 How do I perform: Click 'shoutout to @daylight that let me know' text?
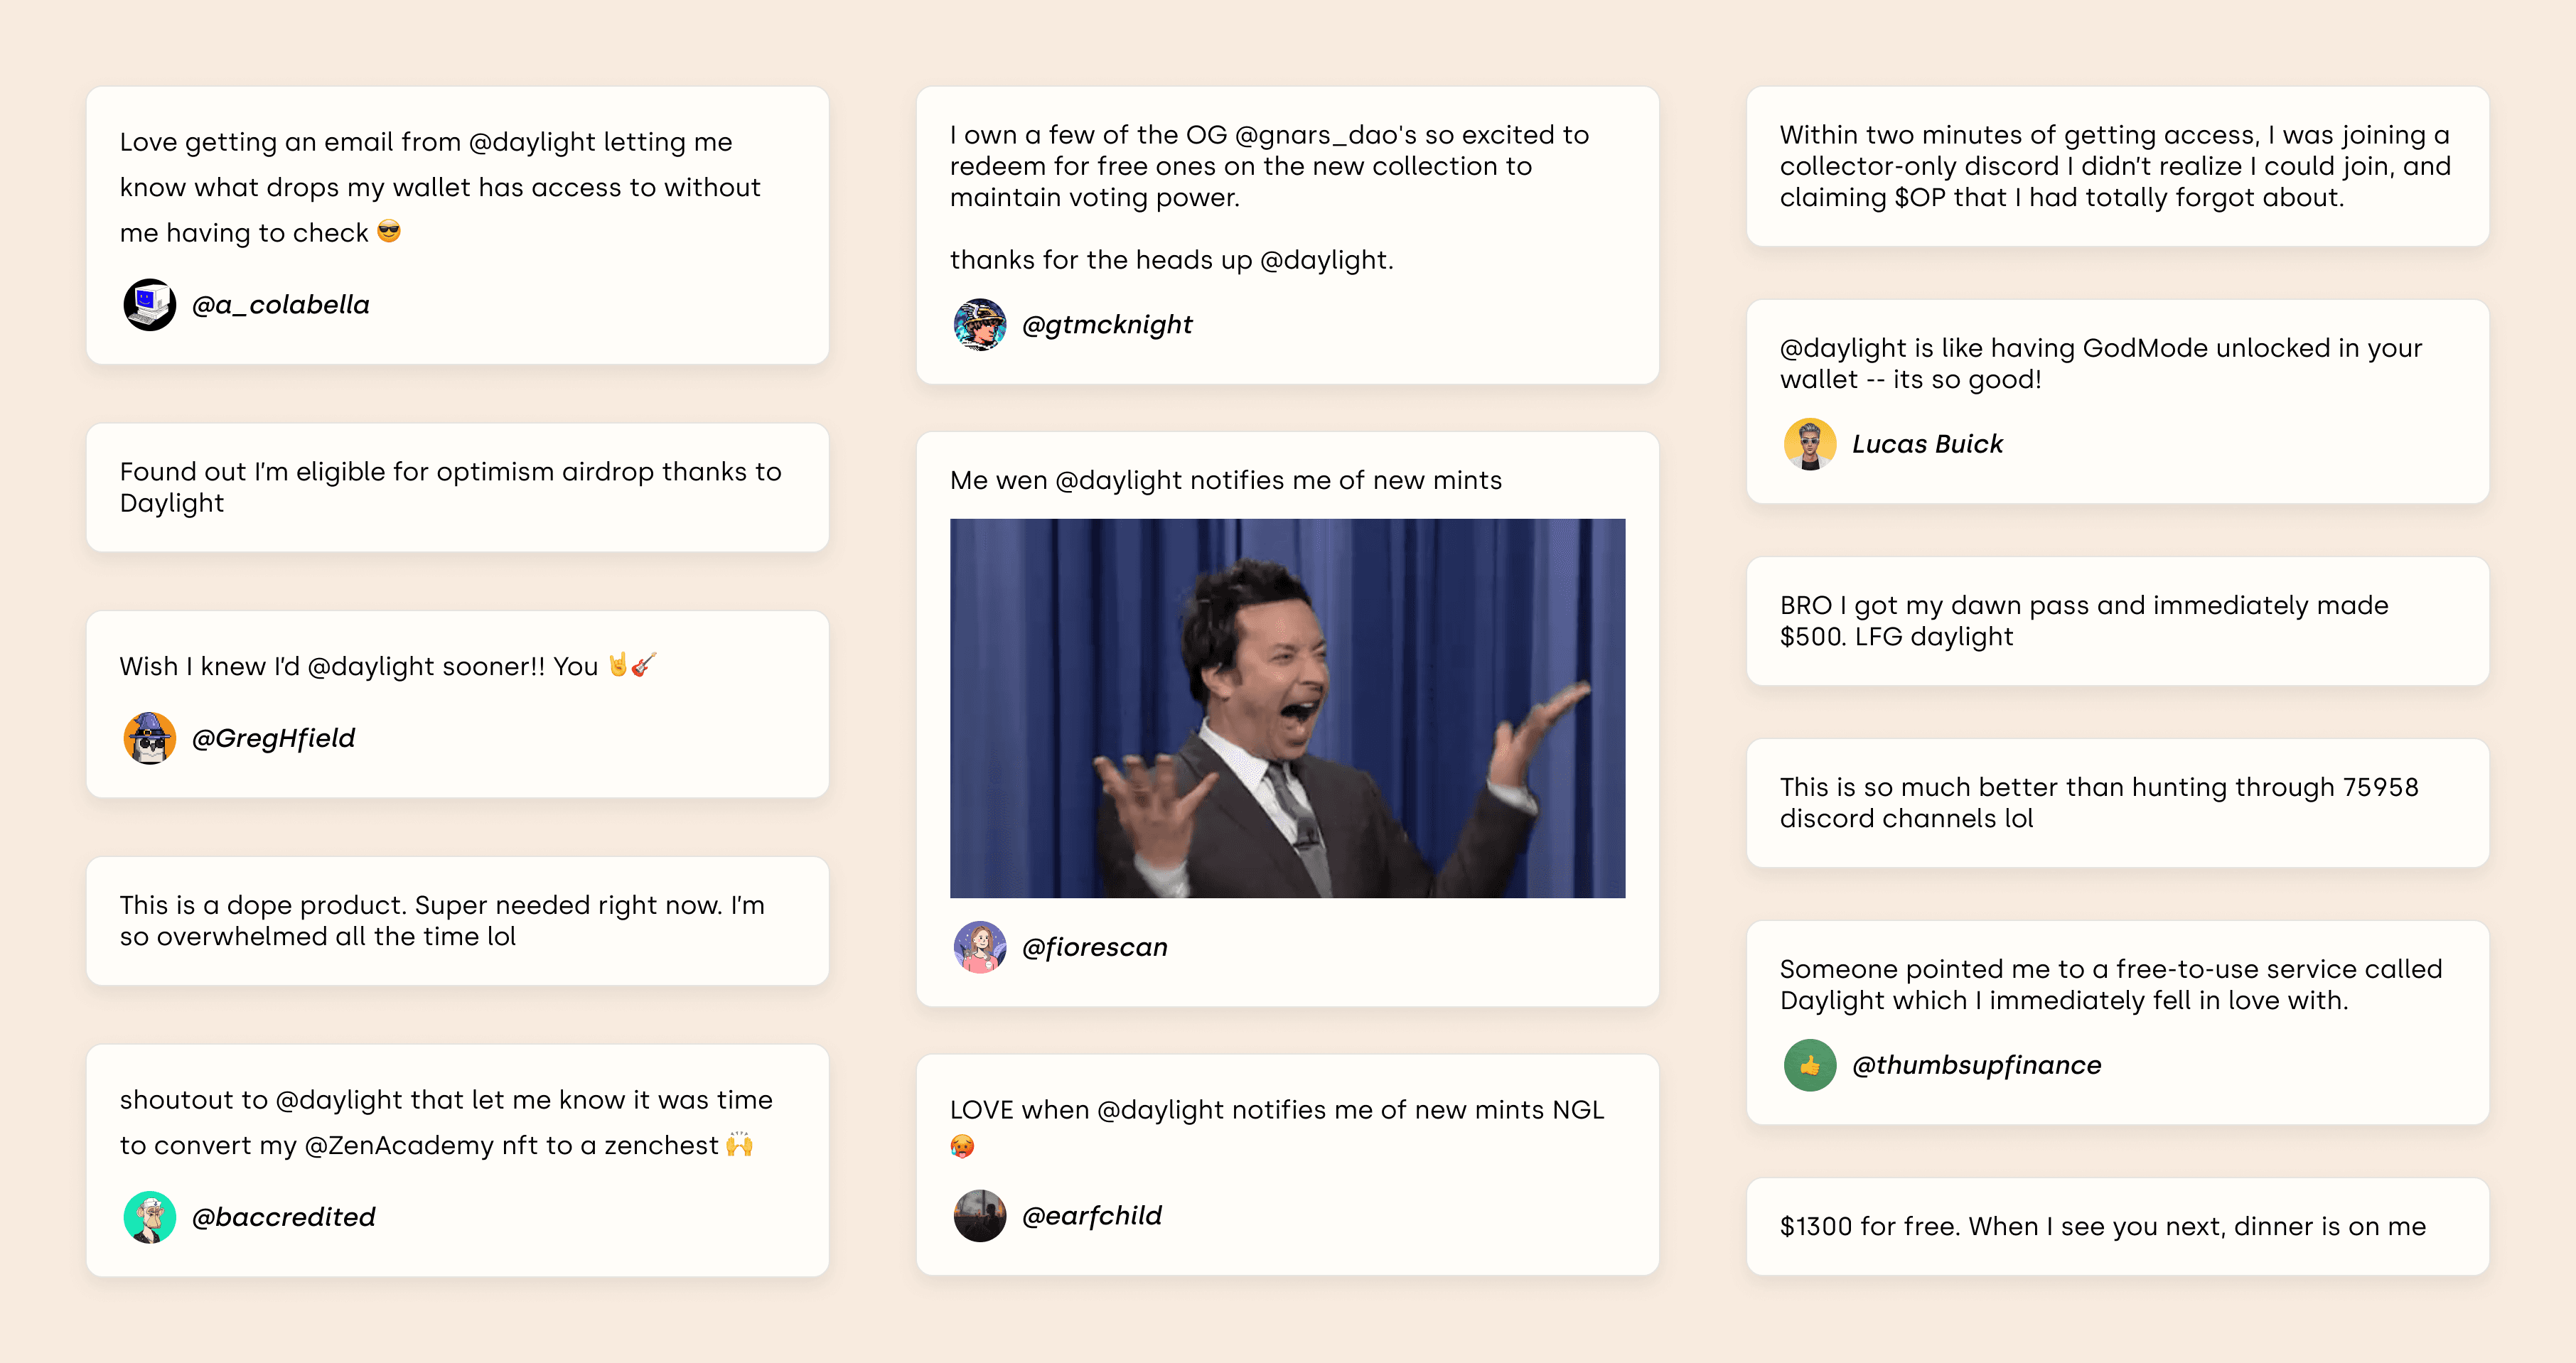[x=446, y=1122]
